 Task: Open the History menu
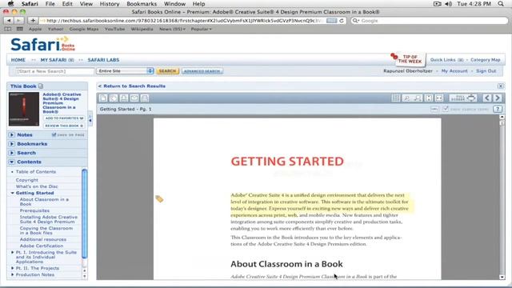pyautogui.click(x=110, y=4)
